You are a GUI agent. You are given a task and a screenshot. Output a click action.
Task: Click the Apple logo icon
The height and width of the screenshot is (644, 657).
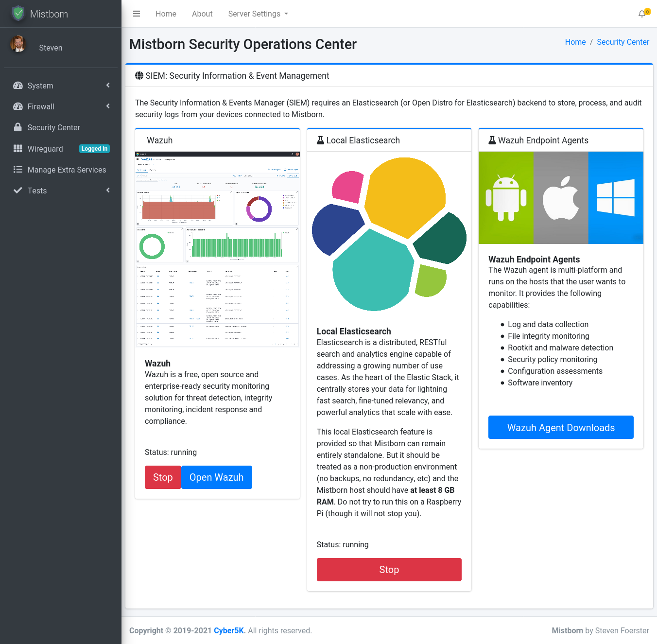(561, 198)
